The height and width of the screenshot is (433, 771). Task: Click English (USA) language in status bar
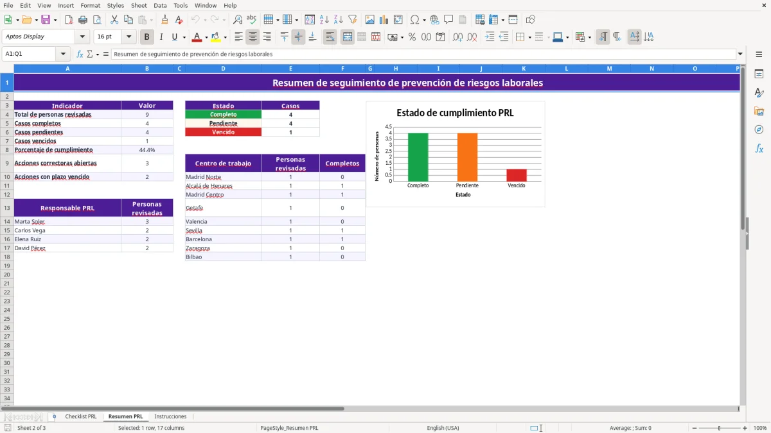click(443, 428)
